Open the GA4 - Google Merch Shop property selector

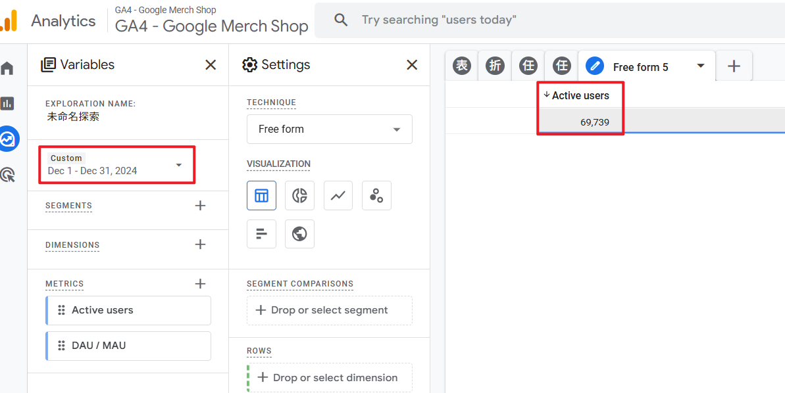pyautogui.click(x=211, y=20)
